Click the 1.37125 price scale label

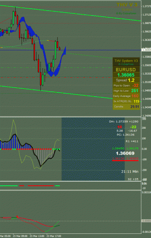point(147,15)
